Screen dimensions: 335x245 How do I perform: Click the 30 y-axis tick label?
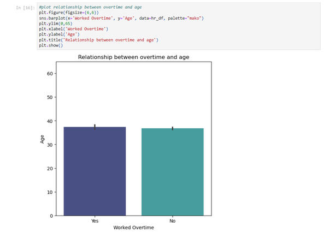coord(51,145)
